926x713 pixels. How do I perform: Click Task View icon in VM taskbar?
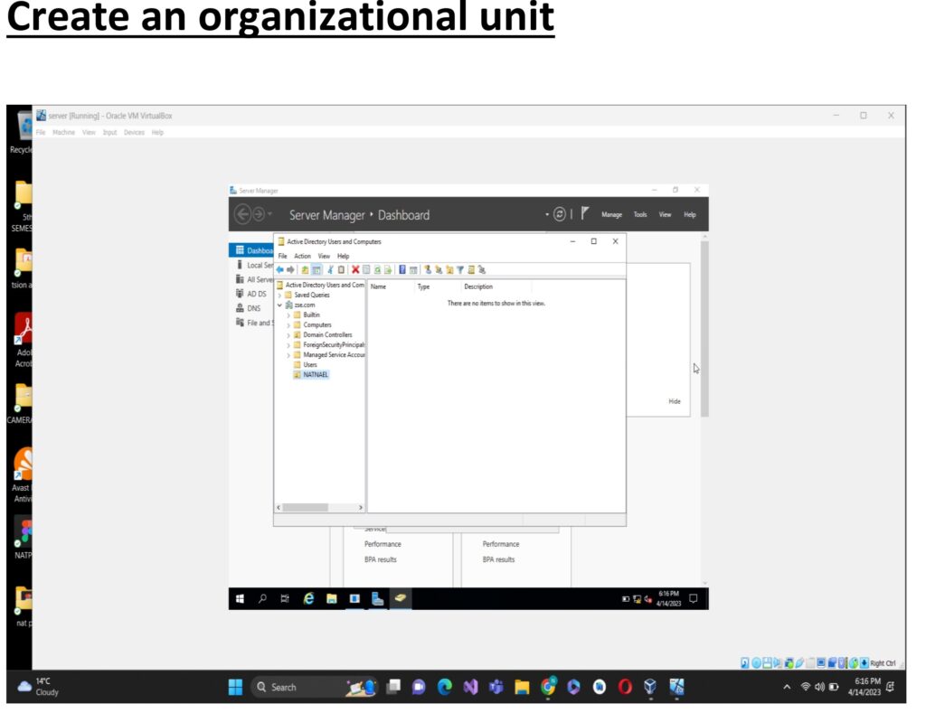click(x=285, y=598)
